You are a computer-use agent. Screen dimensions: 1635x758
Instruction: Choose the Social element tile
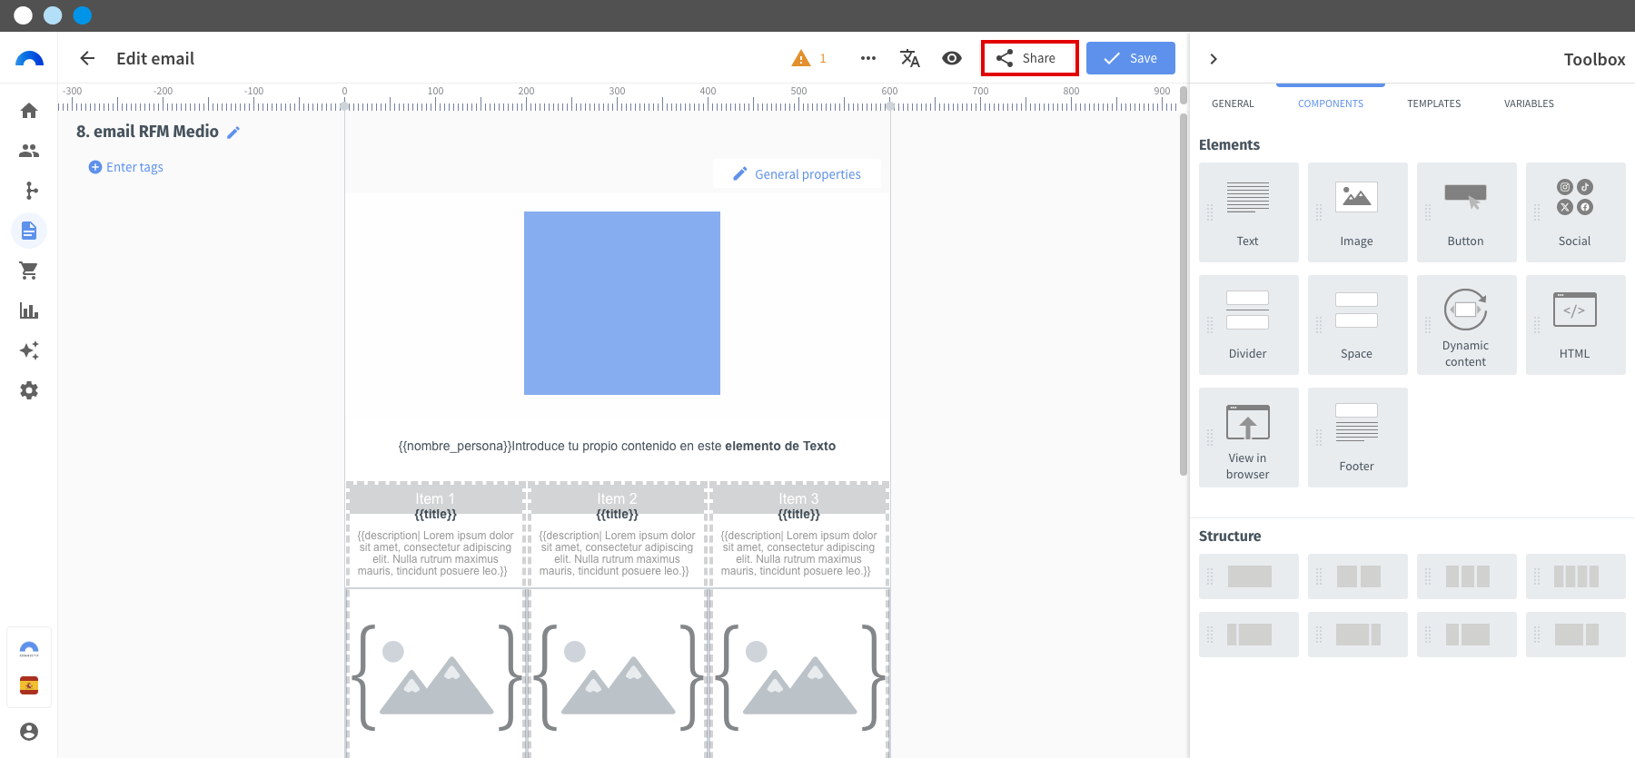click(1575, 212)
